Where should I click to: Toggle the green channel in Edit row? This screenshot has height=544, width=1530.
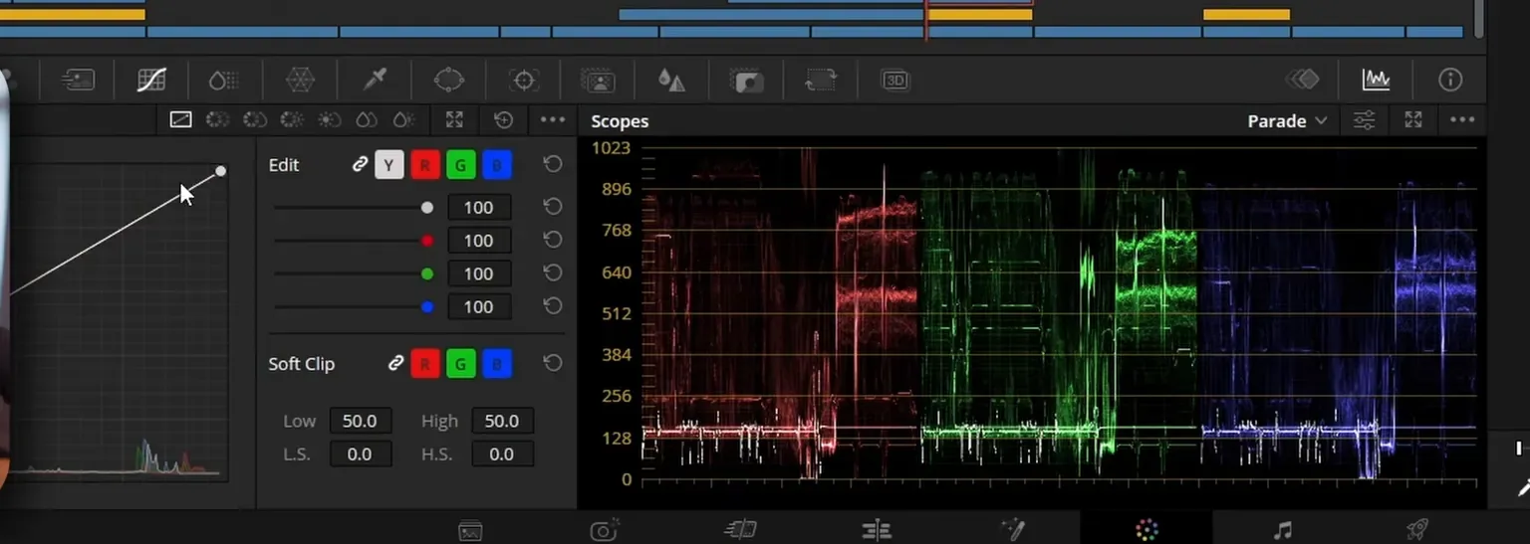(x=460, y=165)
